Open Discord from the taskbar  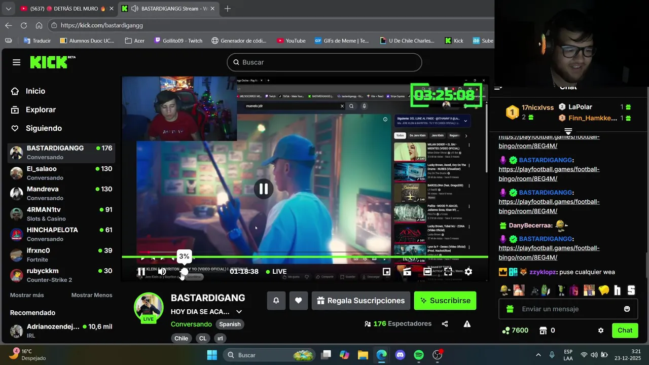point(400,355)
